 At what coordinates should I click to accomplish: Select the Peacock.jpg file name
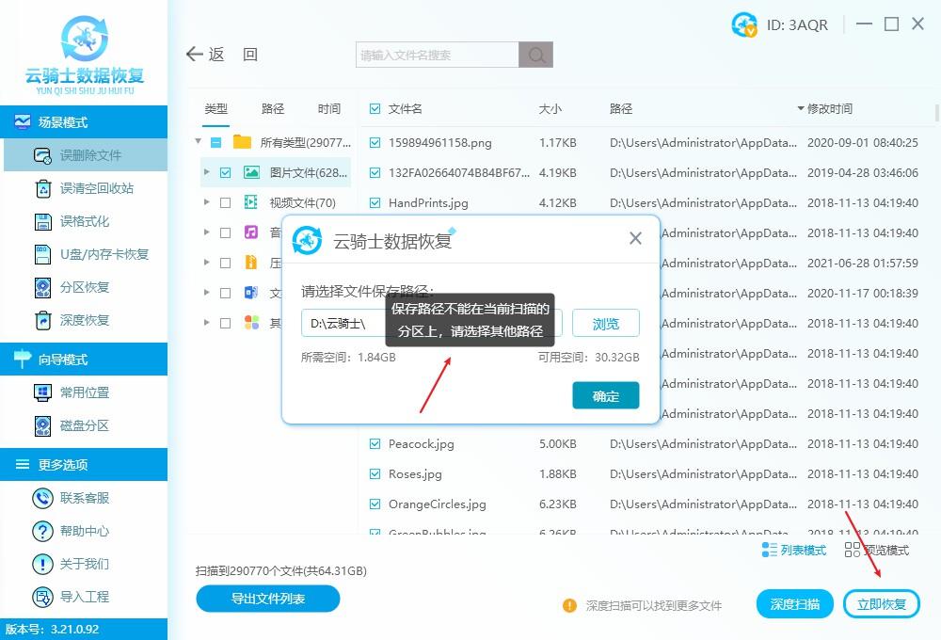pyautogui.click(x=422, y=443)
